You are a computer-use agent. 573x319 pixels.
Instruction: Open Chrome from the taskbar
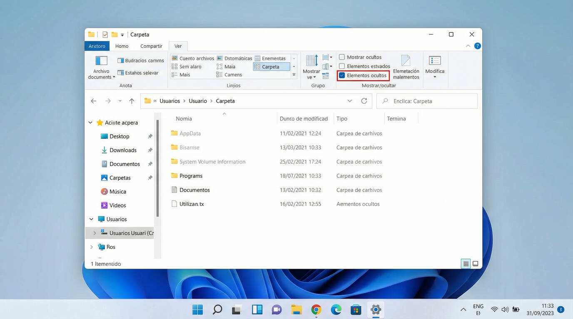point(316,309)
